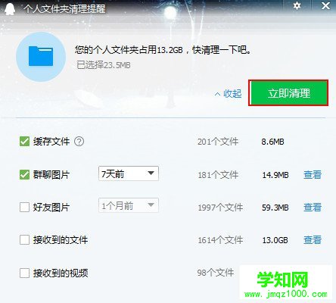336x303 pixels.
Task: Click the 立即清理 button
Action: (288, 93)
